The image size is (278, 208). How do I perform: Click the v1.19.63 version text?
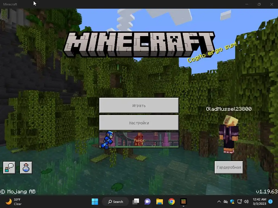coord(267,191)
